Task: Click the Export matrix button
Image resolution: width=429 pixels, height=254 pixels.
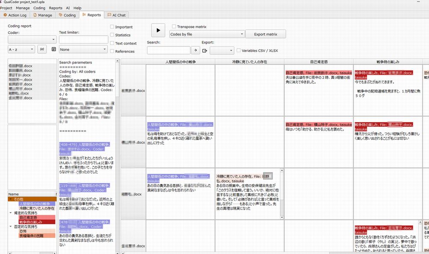Action: point(266,34)
